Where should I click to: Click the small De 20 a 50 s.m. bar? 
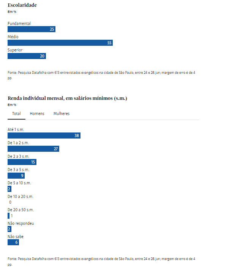pyautogui.click(x=8, y=216)
